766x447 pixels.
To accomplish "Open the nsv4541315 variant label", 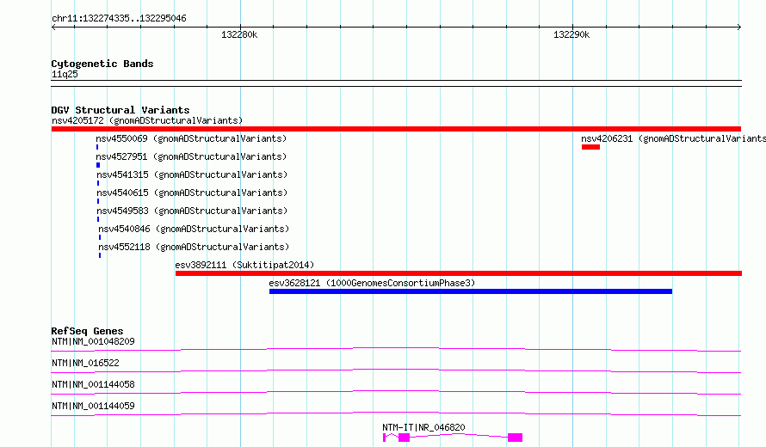I will pyautogui.click(x=192, y=175).
